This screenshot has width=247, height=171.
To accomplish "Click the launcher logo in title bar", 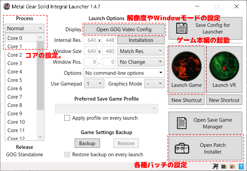I will [x=7, y=6].
